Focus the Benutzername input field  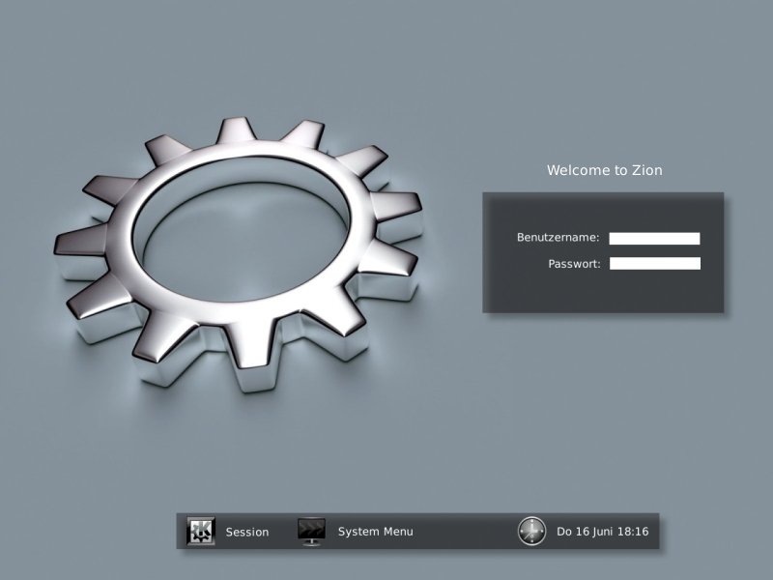click(655, 239)
